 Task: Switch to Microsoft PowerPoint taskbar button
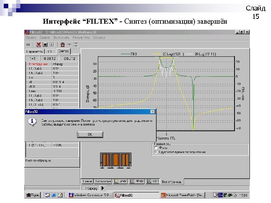click(182, 195)
